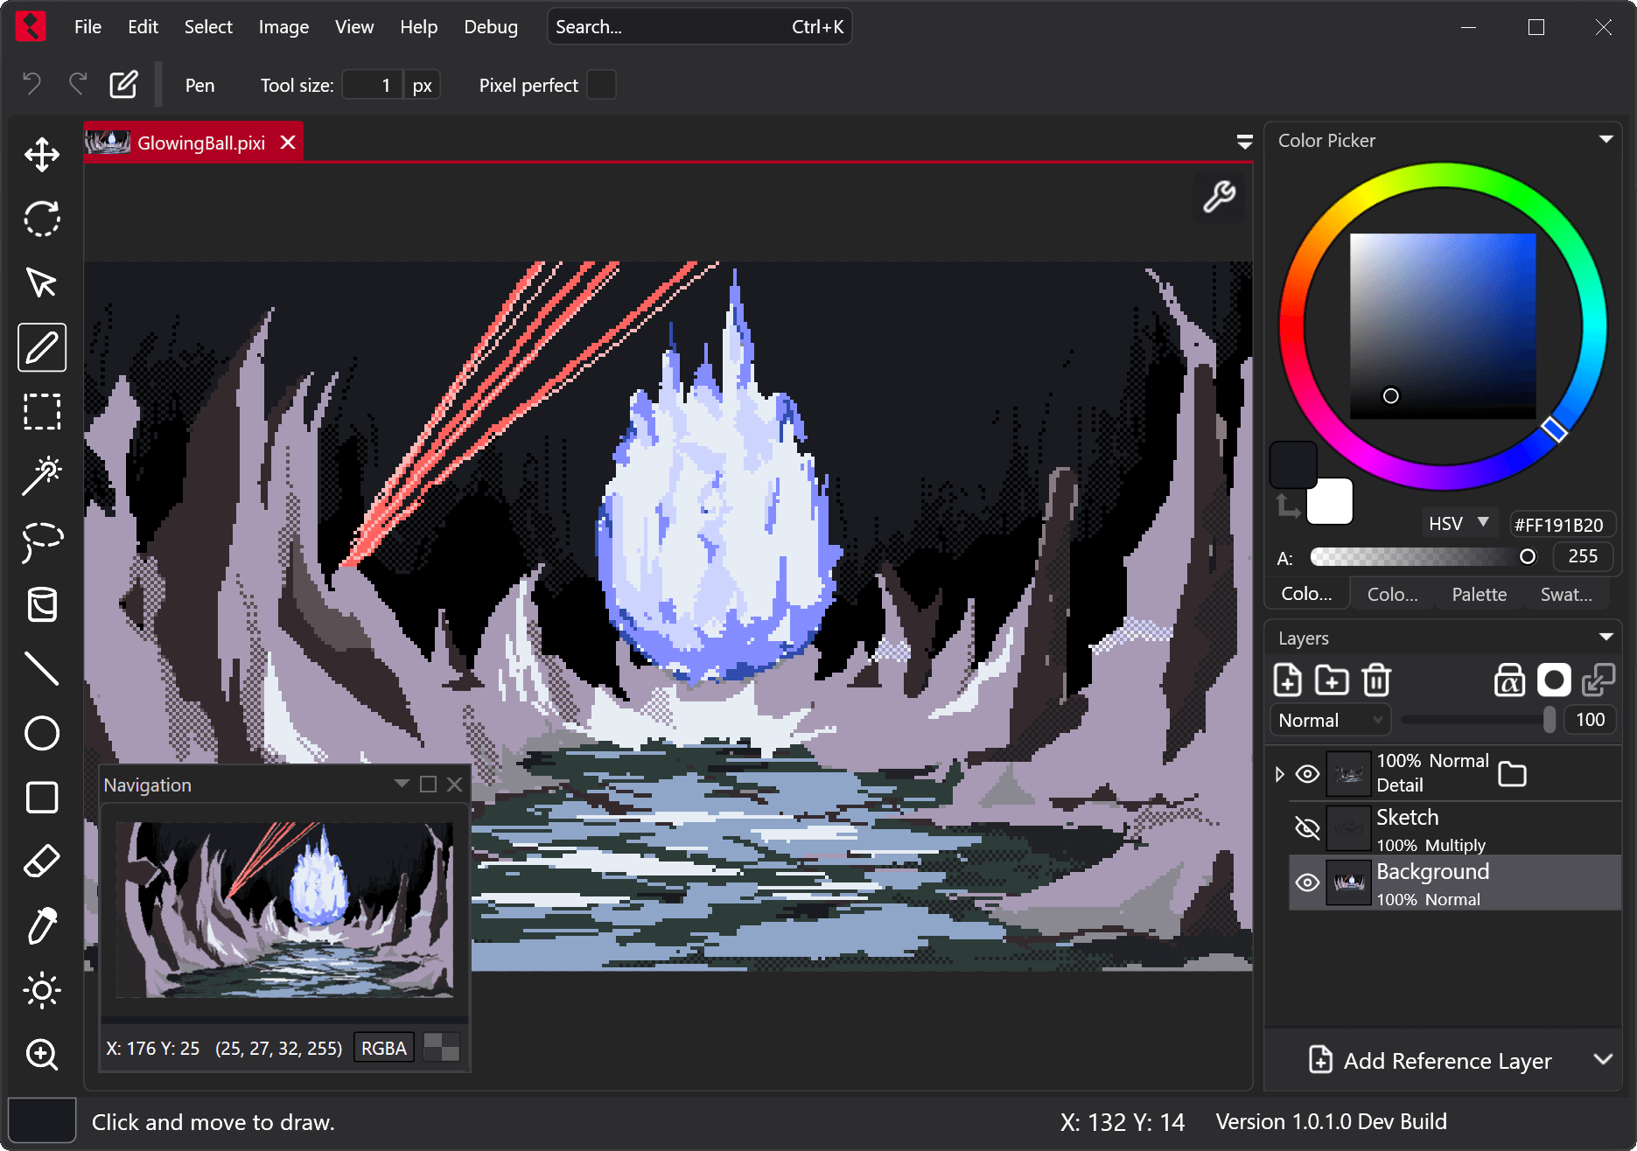The height and width of the screenshot is (1151, 1637).
Task: Enable the Pixel perfect checkbox
Action: point(601,85)
